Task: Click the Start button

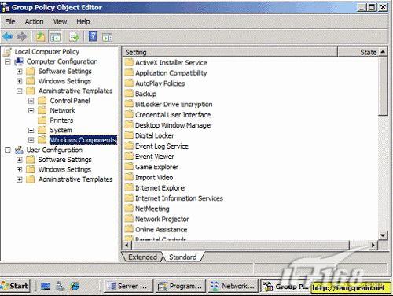Action: pyautogui.click(x=15, y=286)
